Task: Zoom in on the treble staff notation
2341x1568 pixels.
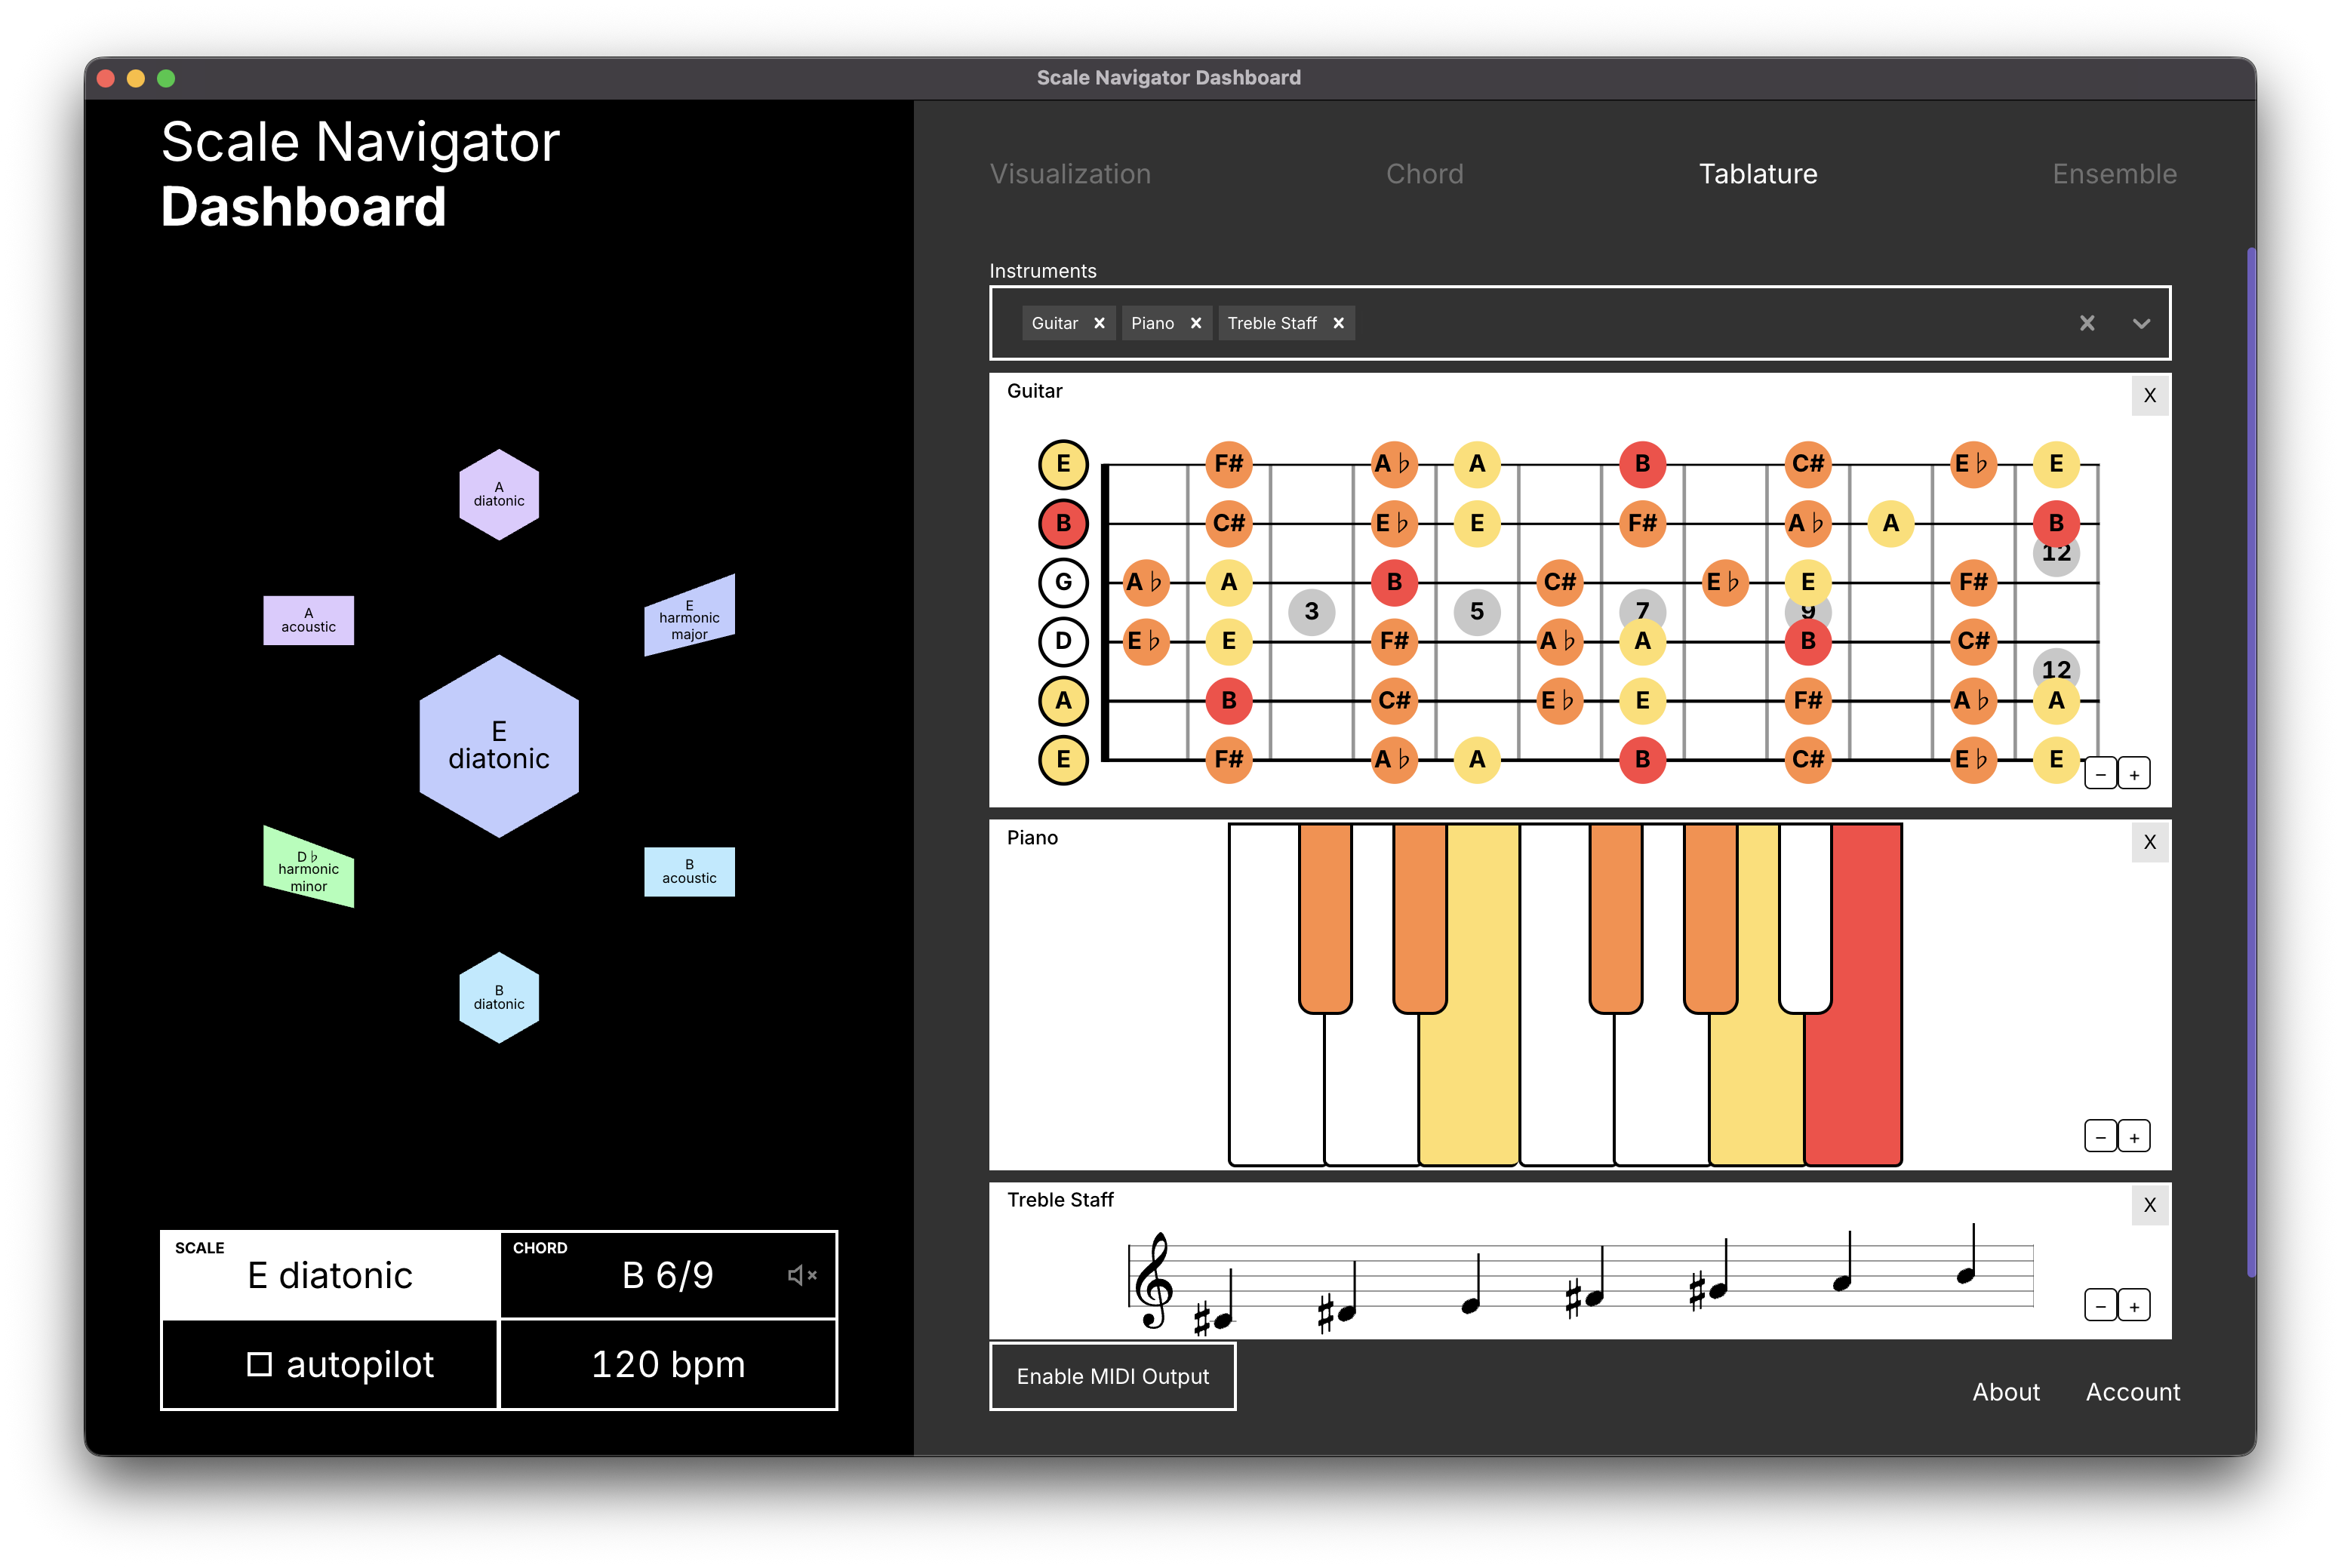Action: coord(2135,1305)
